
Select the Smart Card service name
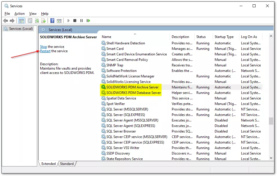click(x=115, y=48)
